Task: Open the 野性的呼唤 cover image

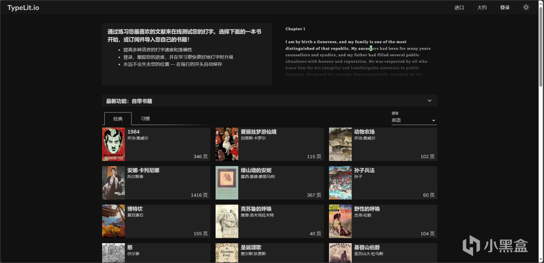Action: pos(340,221)
